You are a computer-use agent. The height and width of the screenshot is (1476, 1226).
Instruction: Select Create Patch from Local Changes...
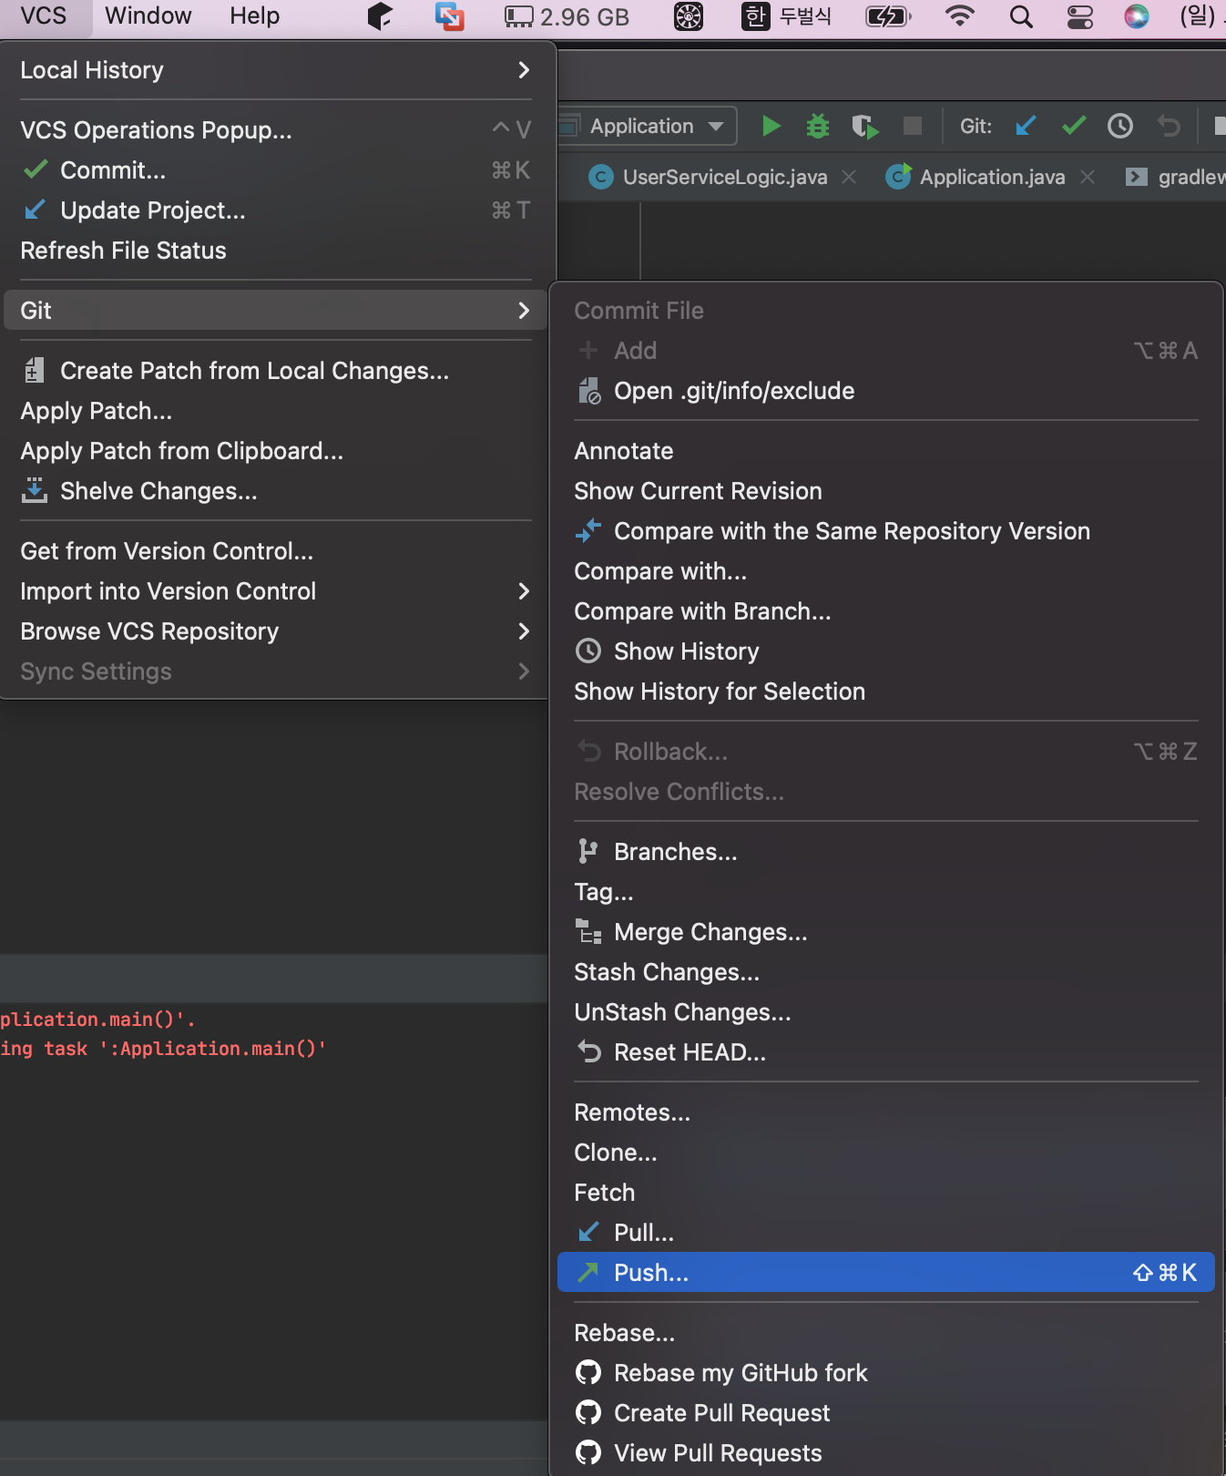(x=274, y=371)
